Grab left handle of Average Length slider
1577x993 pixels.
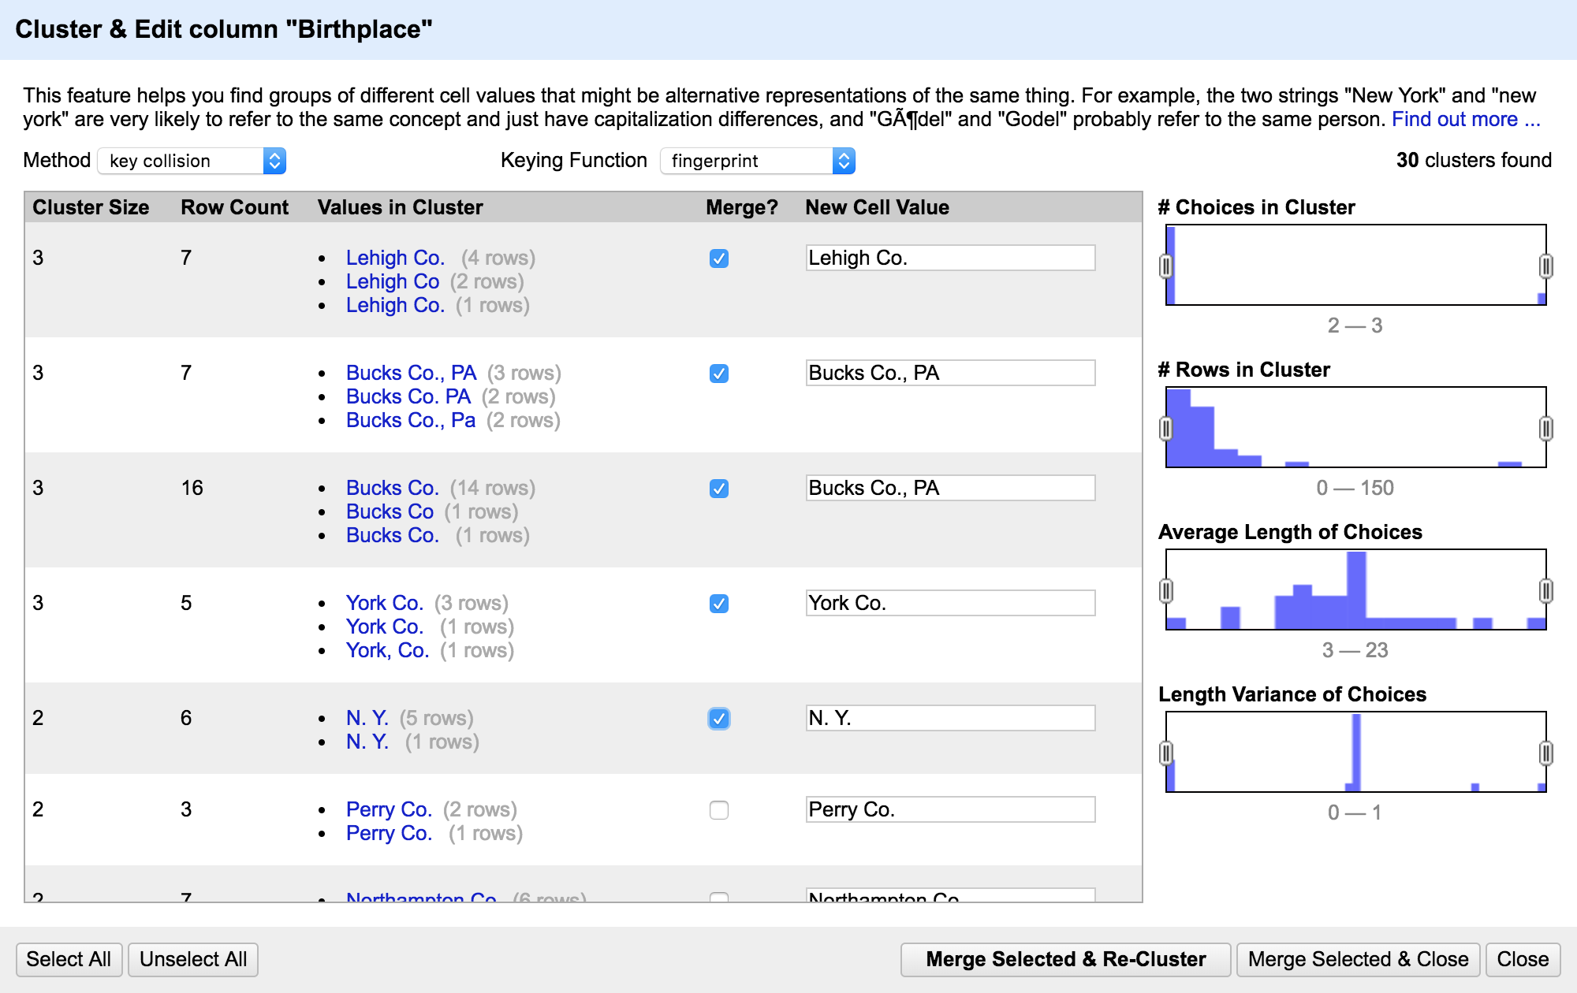click(x=1166, y=591)
